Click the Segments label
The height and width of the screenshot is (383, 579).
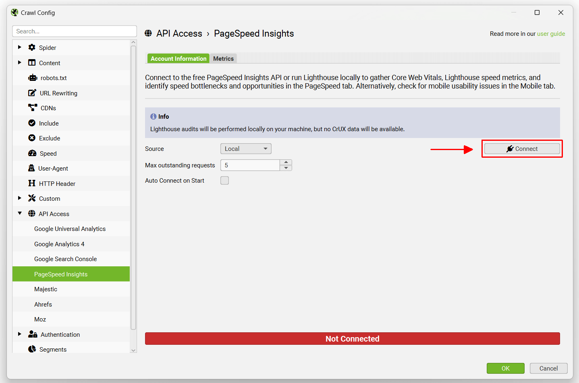53,350
